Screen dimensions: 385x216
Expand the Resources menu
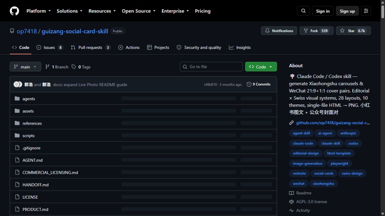pyautogui.click(x=102, y=11)
